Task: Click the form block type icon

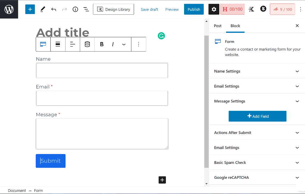Action: pos(43,44)
